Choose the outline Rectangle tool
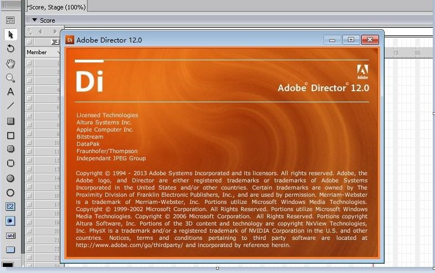Screen dimensions: 435x273 pyautogui.click(x=11, y=135)
